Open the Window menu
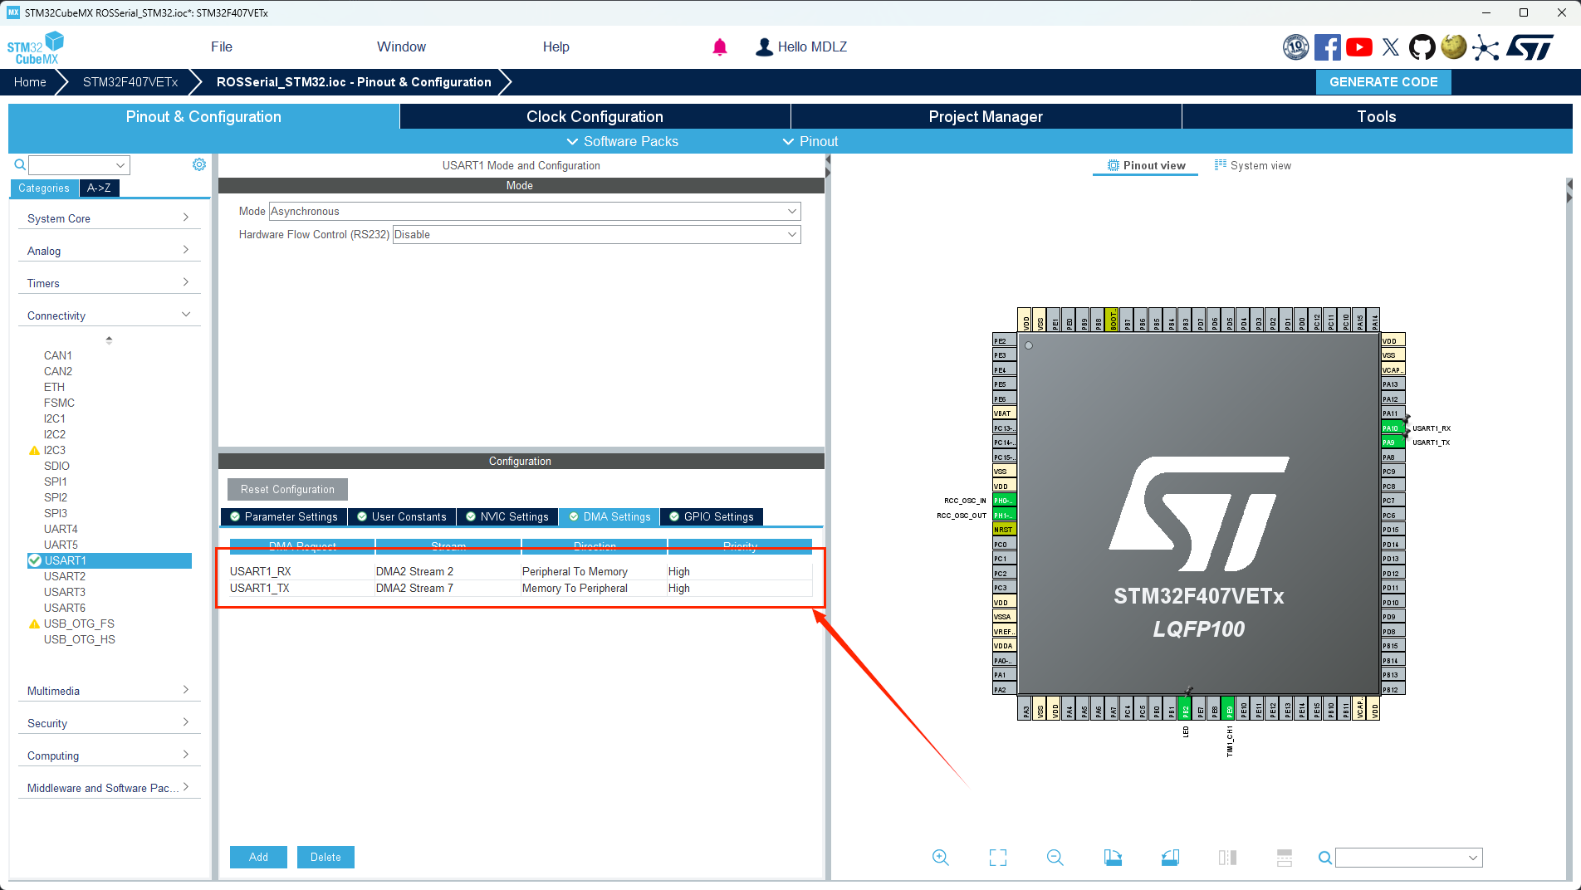This screenshot has width=1581, height=890. [x=401, y=46]
